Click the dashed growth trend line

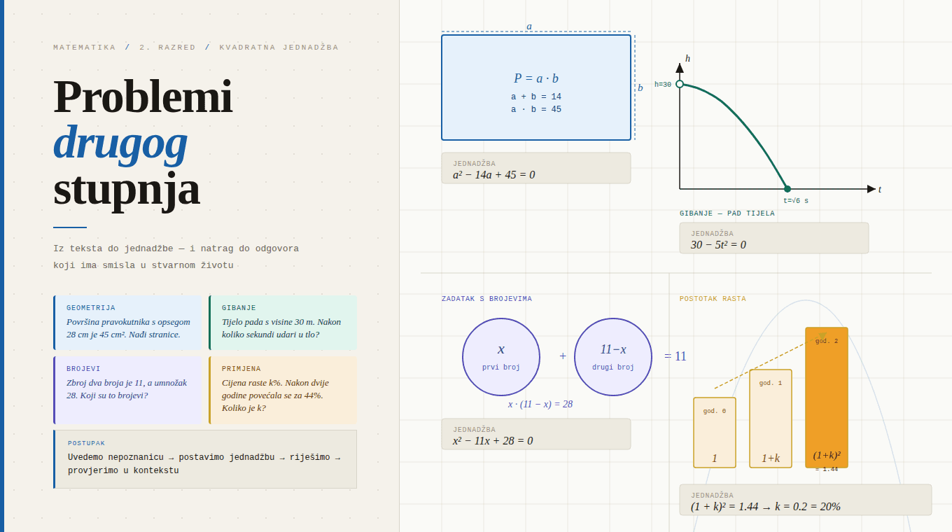tap(770, 360)
